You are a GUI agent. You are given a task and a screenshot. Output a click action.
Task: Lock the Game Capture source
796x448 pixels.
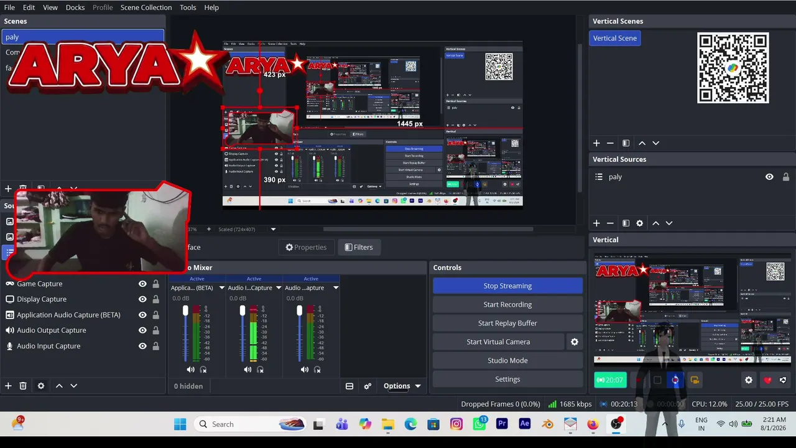coord(155,284)
